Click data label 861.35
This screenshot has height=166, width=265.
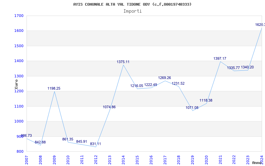68,139
